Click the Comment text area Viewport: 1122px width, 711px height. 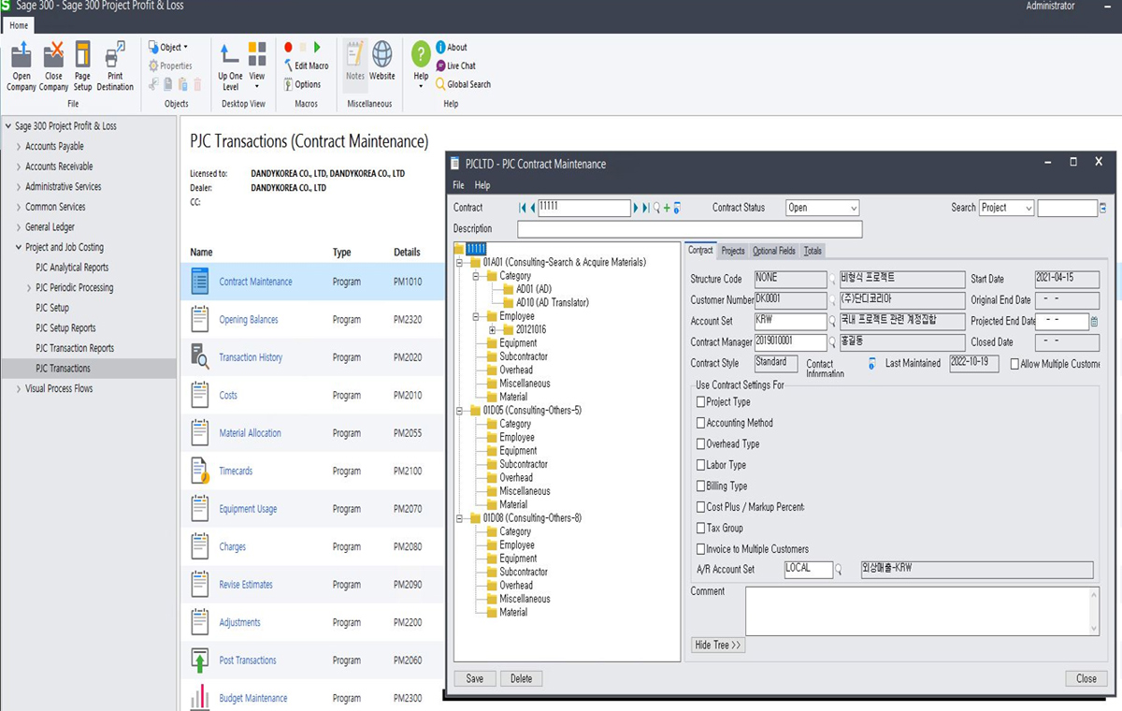click(922, 611)
